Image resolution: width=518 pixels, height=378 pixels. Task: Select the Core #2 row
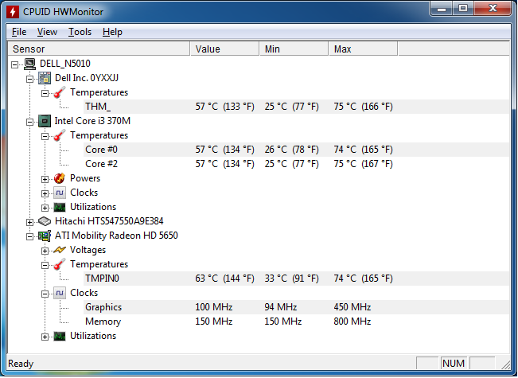(x=296, y=164)
